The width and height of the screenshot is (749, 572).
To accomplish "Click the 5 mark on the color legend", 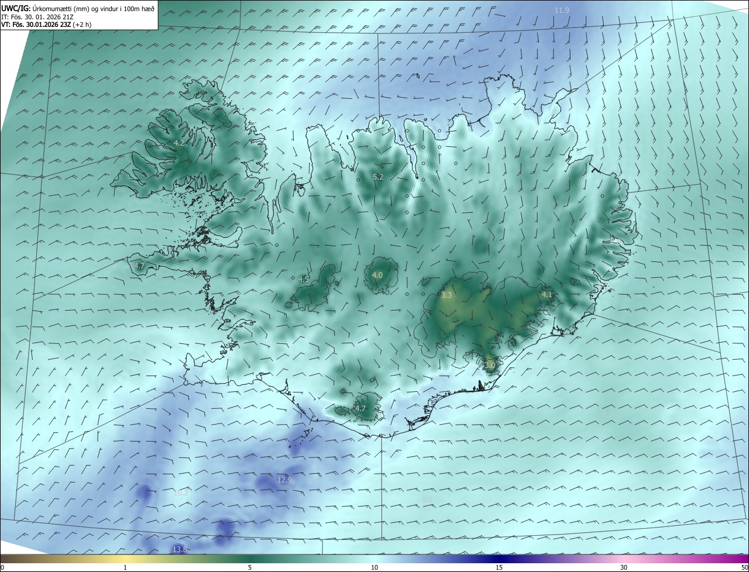I will (250, 567).
